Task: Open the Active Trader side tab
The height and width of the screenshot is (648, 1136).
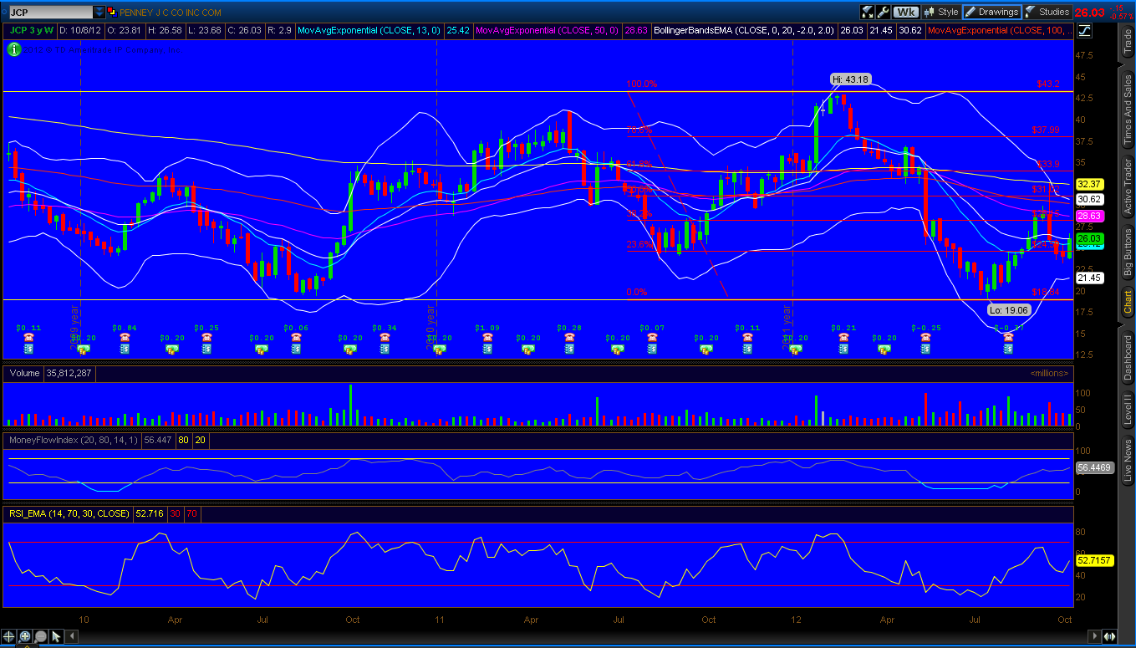Action: (1127, 186)
